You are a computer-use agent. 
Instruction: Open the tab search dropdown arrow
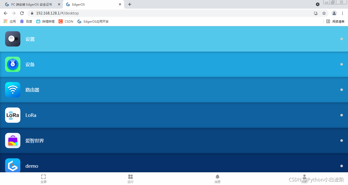(318, 4)
